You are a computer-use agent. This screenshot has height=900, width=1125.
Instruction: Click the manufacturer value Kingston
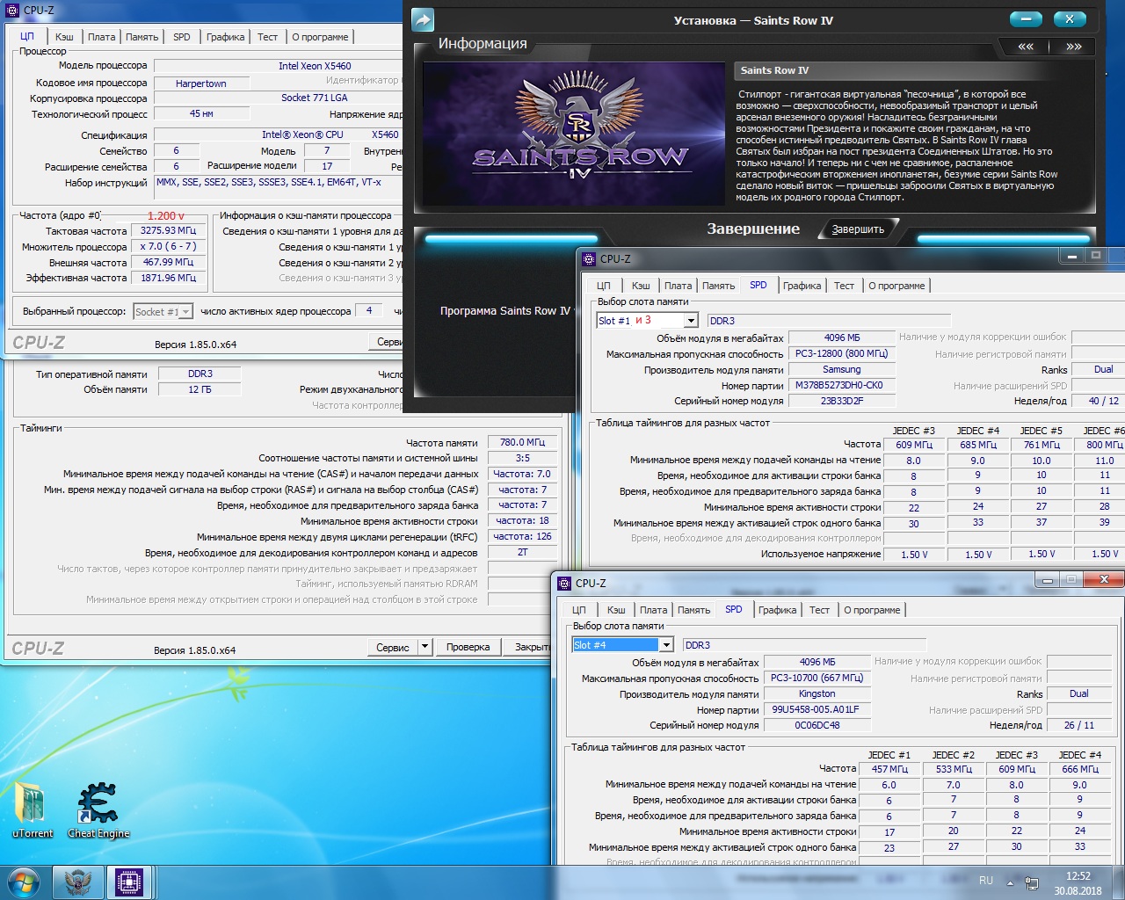817,694
